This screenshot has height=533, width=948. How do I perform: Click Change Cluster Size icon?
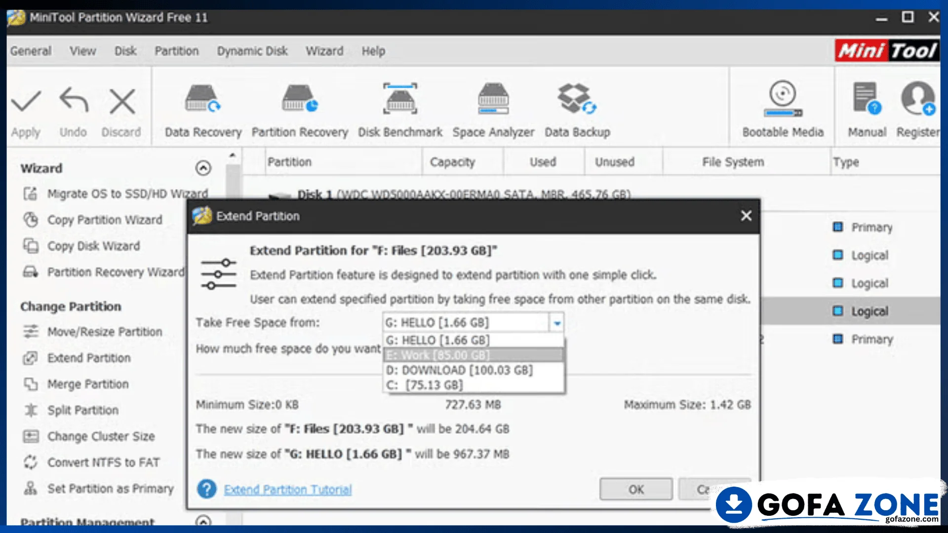pyautogui.click(x=31, y=436)
